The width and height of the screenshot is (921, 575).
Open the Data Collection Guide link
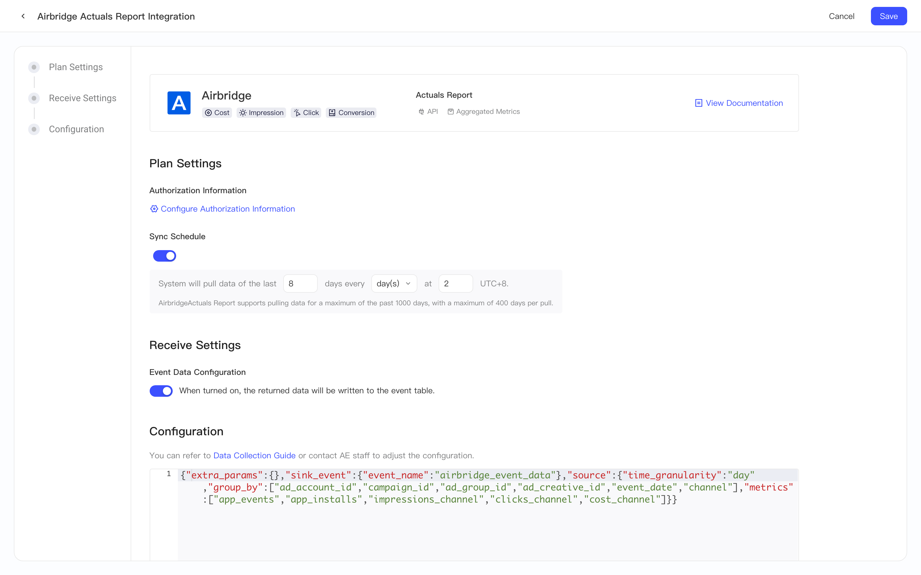pyautogui.click(x=254, y=455)
